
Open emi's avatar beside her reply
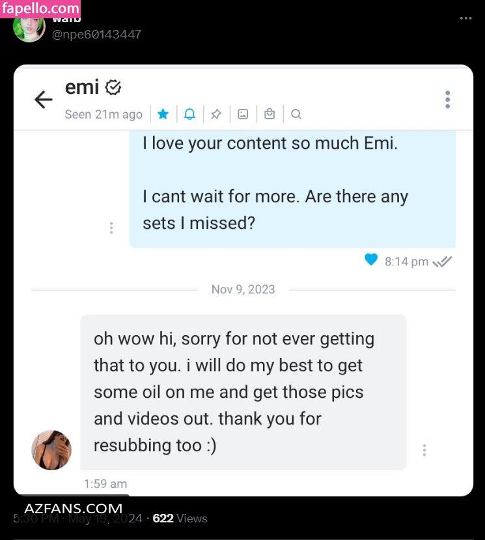click(x=51, y=450)
